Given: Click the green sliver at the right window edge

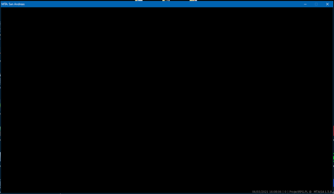Looking at the screenshot, I should 333,157.
